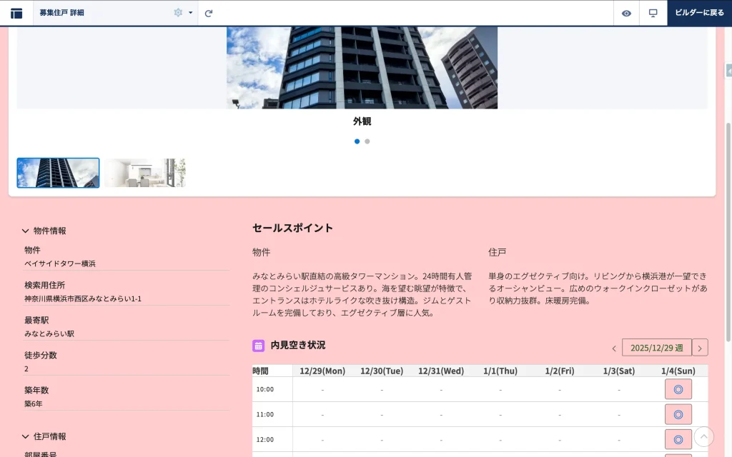Click the refresh page icon
The width and height of the screenshot is (732, 457).
click(209, 13)
